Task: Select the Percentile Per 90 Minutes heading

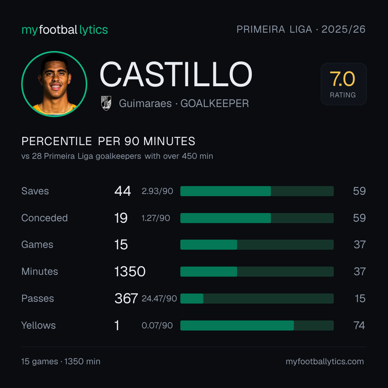Action: (108, 141)
